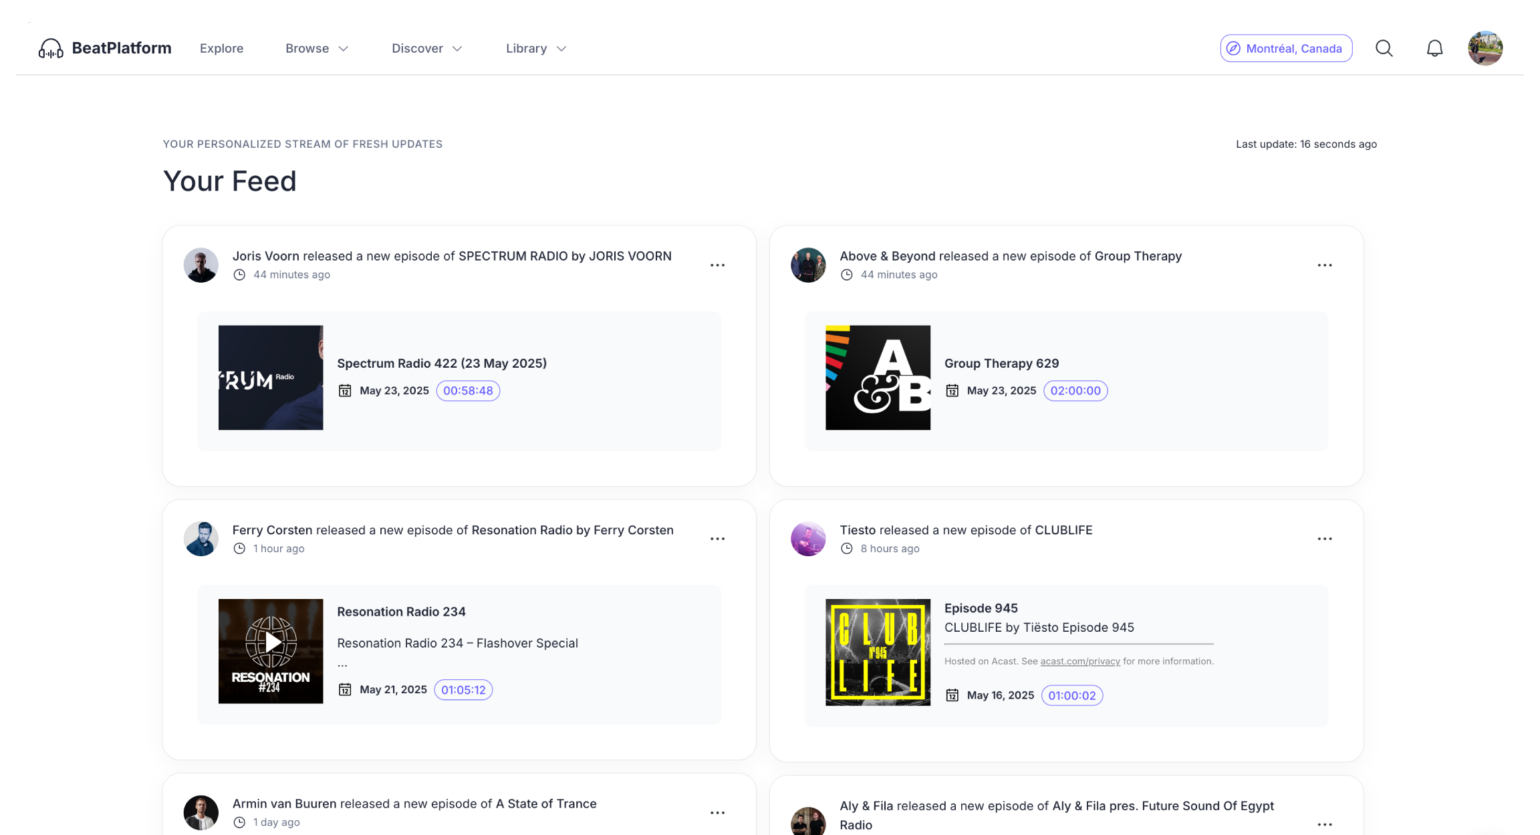Image resolution: width=1540 pixels, height=835 pixels.
Task: Open Resonation Radio by Ferry Corsten show link
Action: coord(573,530)
